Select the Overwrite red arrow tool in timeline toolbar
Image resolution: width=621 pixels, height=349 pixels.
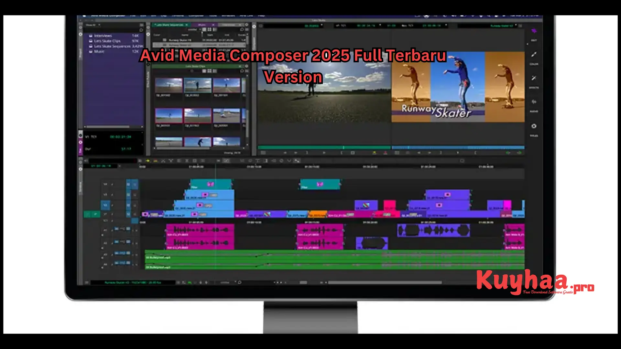click(155, 161)
